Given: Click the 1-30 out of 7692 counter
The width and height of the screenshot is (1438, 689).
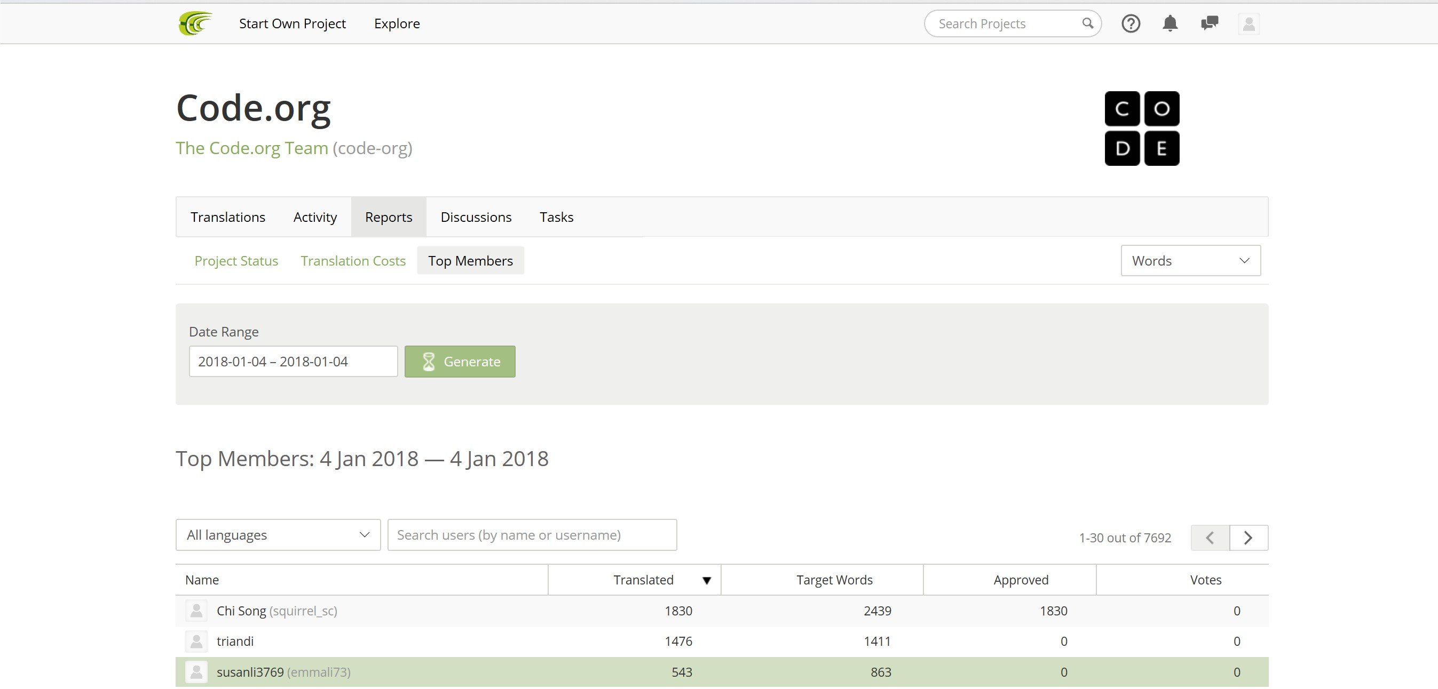Looking at the screenshot, I should [x=1124, y=538].
